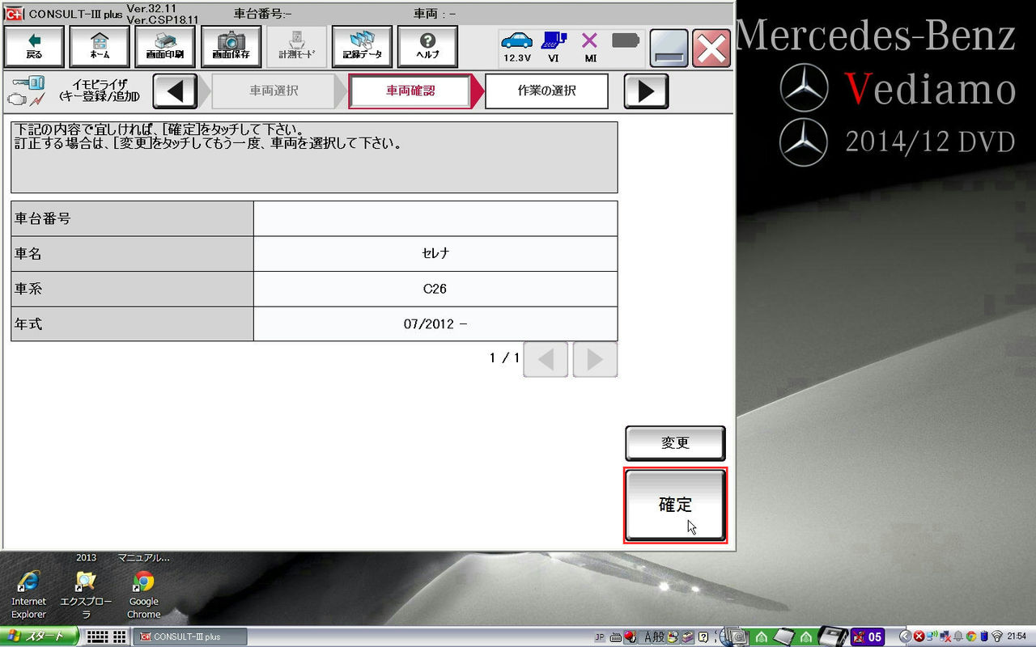Click the greyed 計測モード measurement mode button
The height and width of the screenshot is (647, 1036).
click(296, 47)
